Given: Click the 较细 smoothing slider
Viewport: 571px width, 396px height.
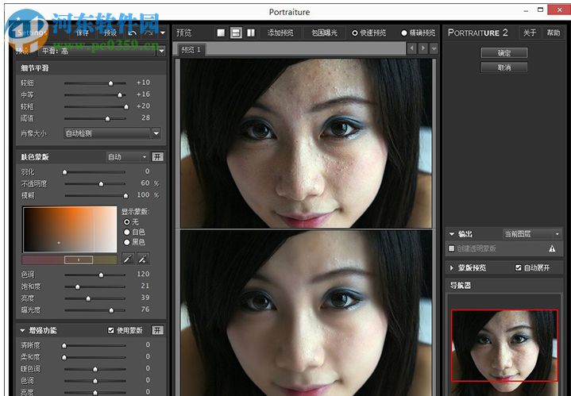Looking at the screenshot, I should pos(95,83).
